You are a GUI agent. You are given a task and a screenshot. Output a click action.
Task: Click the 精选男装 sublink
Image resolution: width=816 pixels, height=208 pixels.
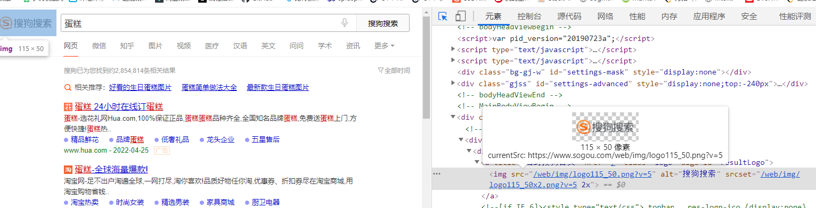(175, 202)
